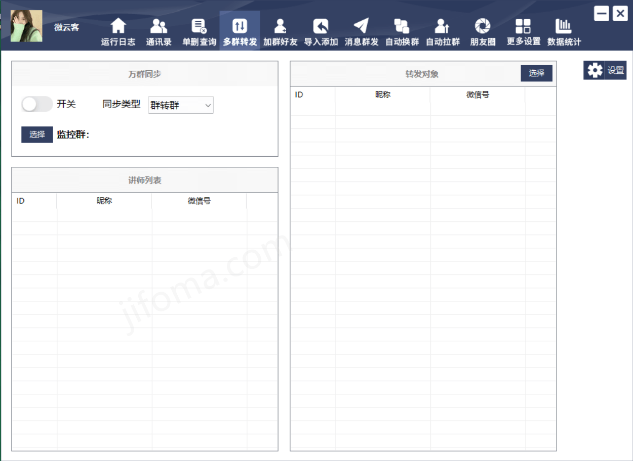
Task: Select the 多群转发 toolbar icon
Action: point(240,26)
